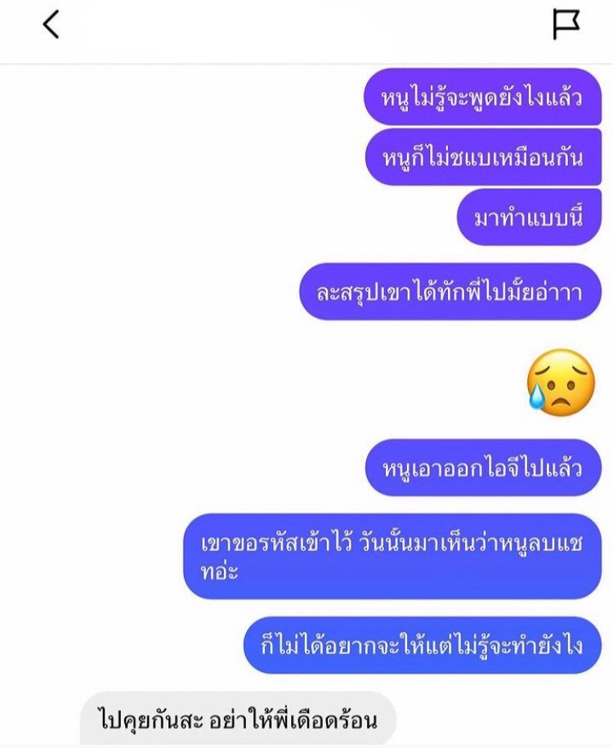The width and height of the screenshot is (613, 748).
Task: Select the crying sad face emoji
Action: (561, 382)
